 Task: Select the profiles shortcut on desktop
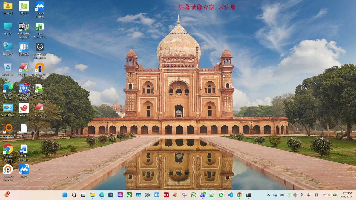[24, 131]
